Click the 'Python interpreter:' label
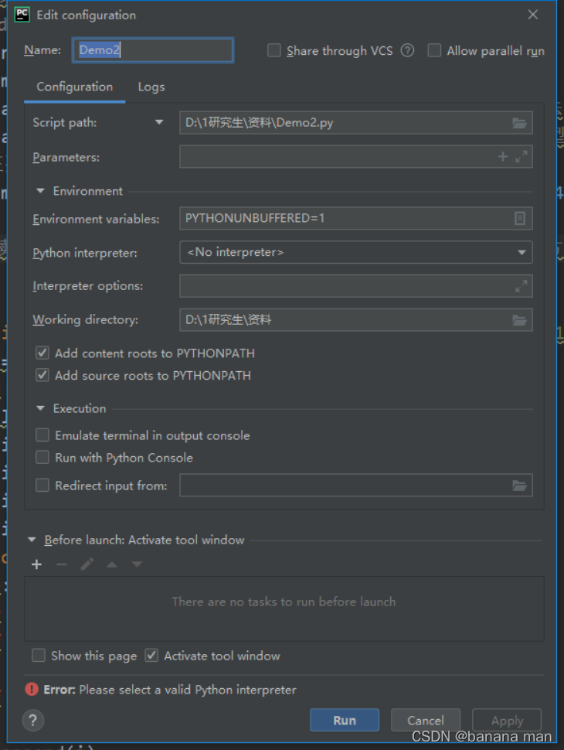Image resolution: width=564 pixels, height=750 pixels. coord(85,253)
